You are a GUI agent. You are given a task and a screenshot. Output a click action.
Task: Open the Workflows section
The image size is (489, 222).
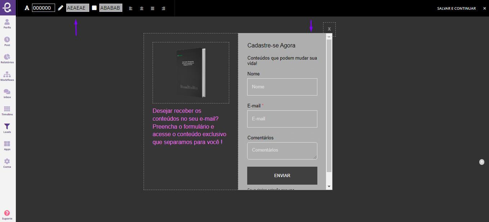(7, 76)
